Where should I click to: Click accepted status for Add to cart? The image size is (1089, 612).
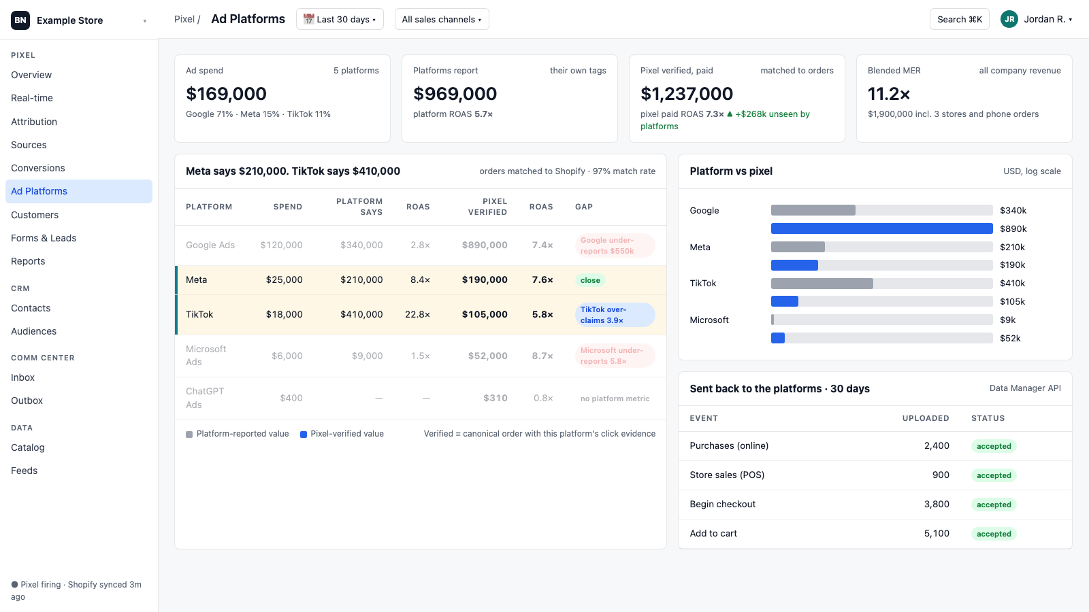point(994,534)
